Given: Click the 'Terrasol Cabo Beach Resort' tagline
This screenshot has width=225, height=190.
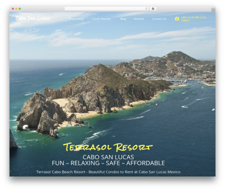Looking at the screenshot, I should (108, 172).
